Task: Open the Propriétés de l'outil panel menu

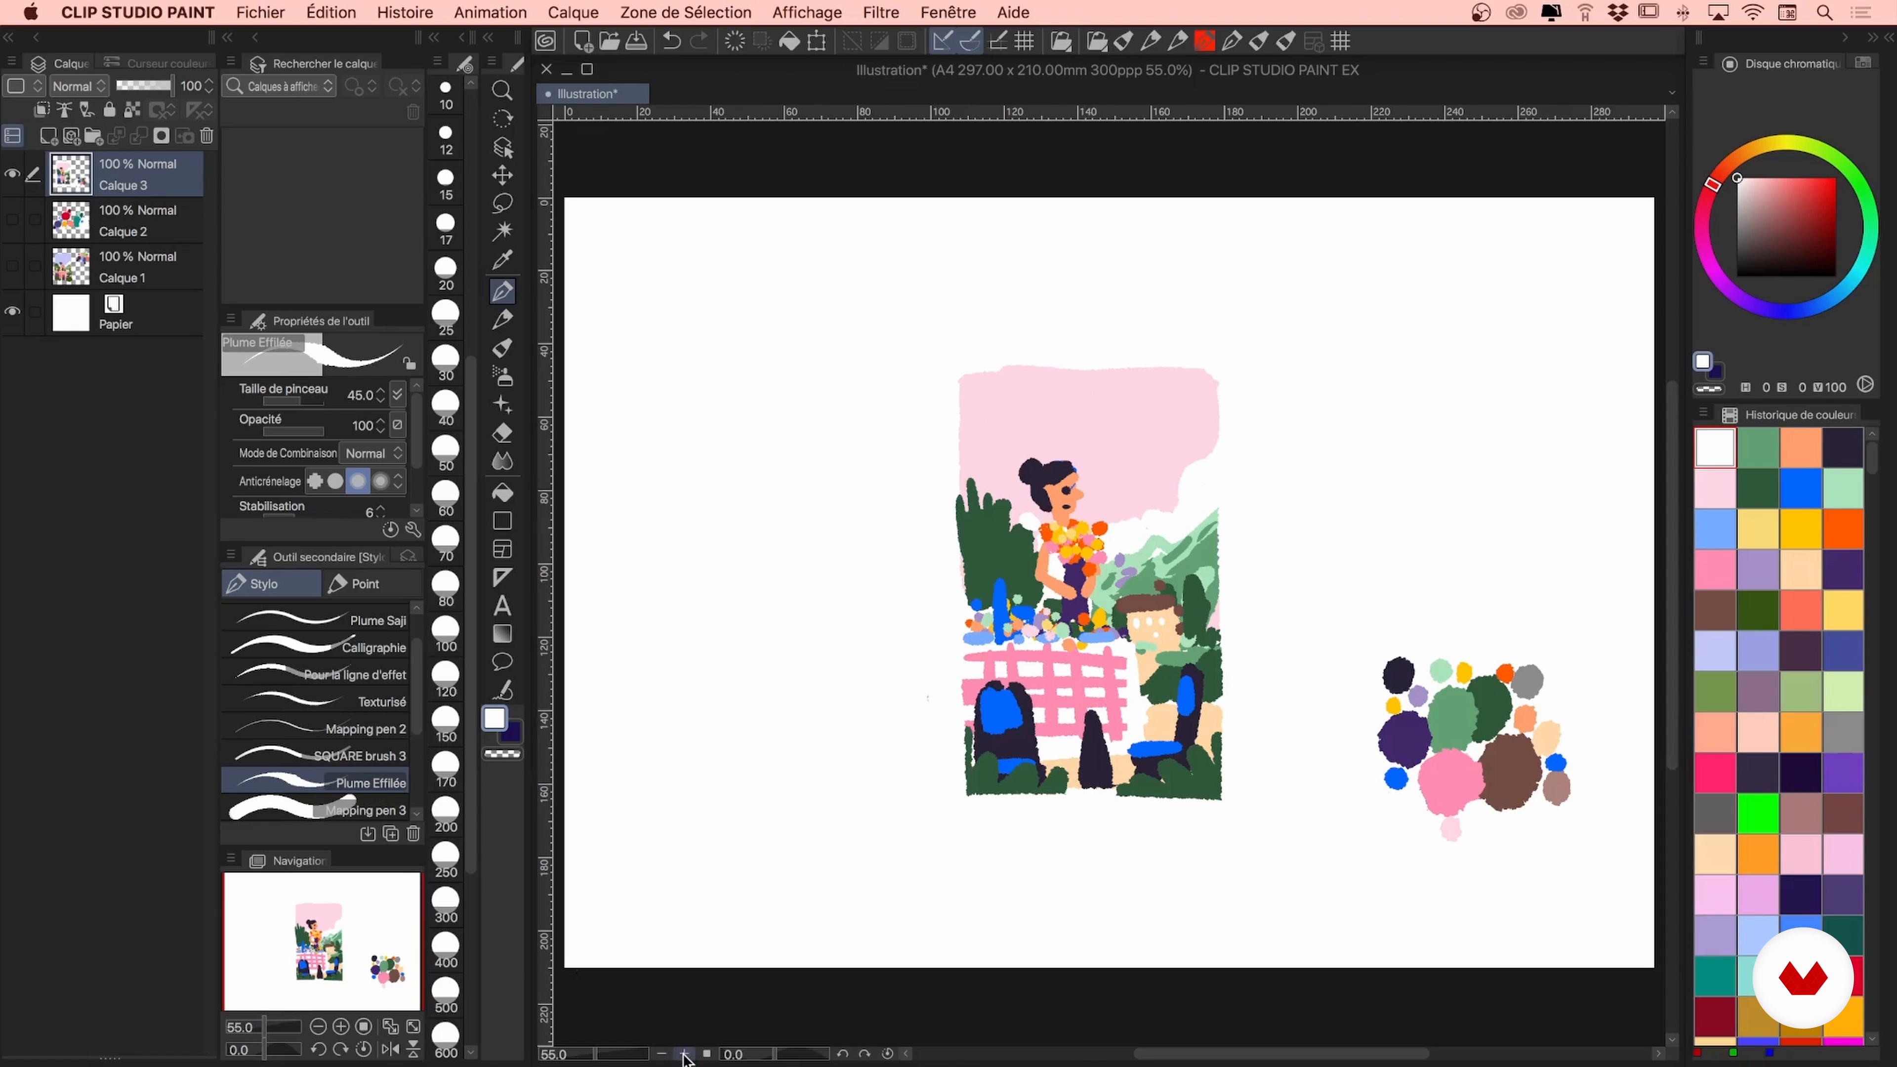Action: [x=231, y=319]
